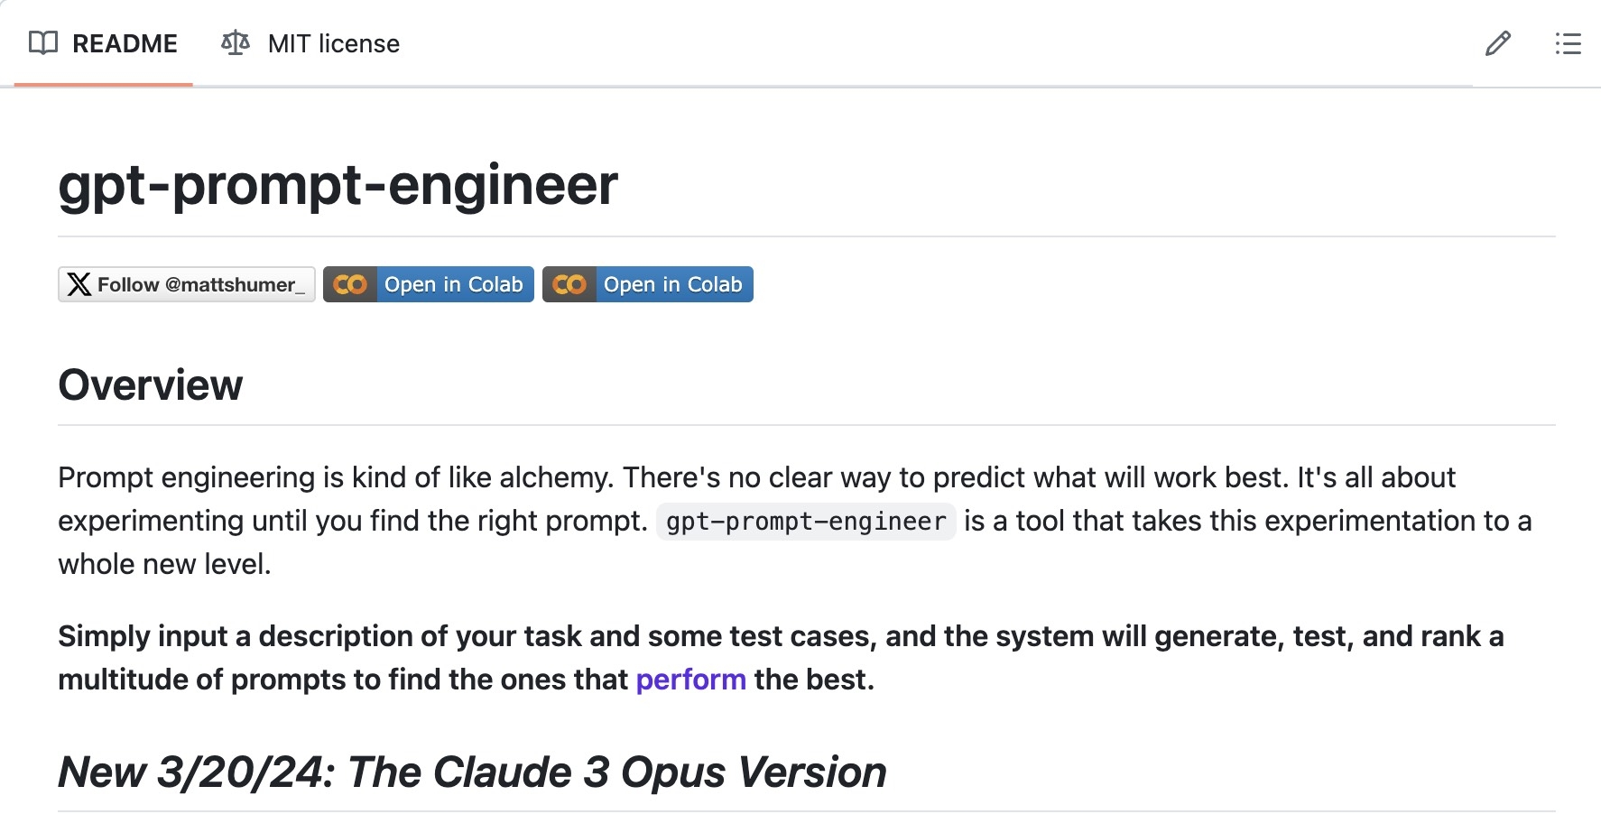Click the X logo in Follow badge
The height and width of the screenshot is (814, 1601).
tap(79, 284)
